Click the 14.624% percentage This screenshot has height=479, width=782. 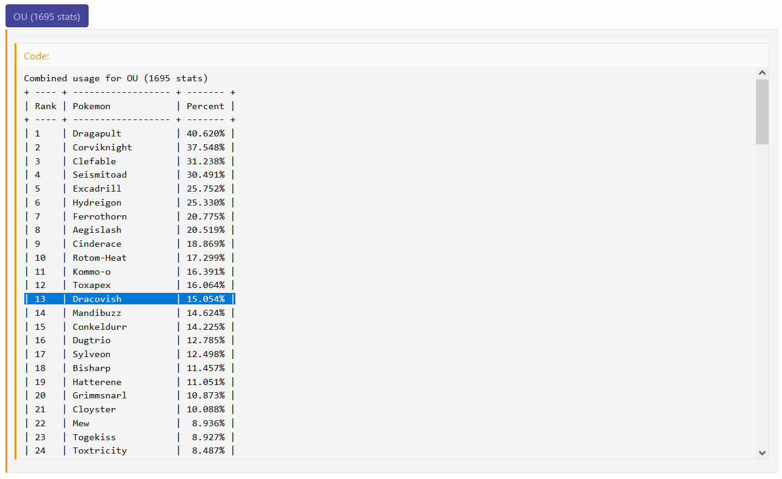tap(206, 313)
